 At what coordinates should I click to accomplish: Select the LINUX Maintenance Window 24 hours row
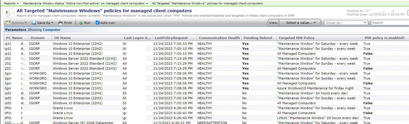tap(318, 118)
